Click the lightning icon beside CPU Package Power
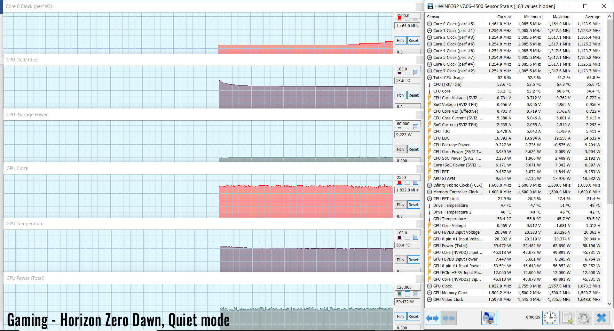 click(429, 145)
